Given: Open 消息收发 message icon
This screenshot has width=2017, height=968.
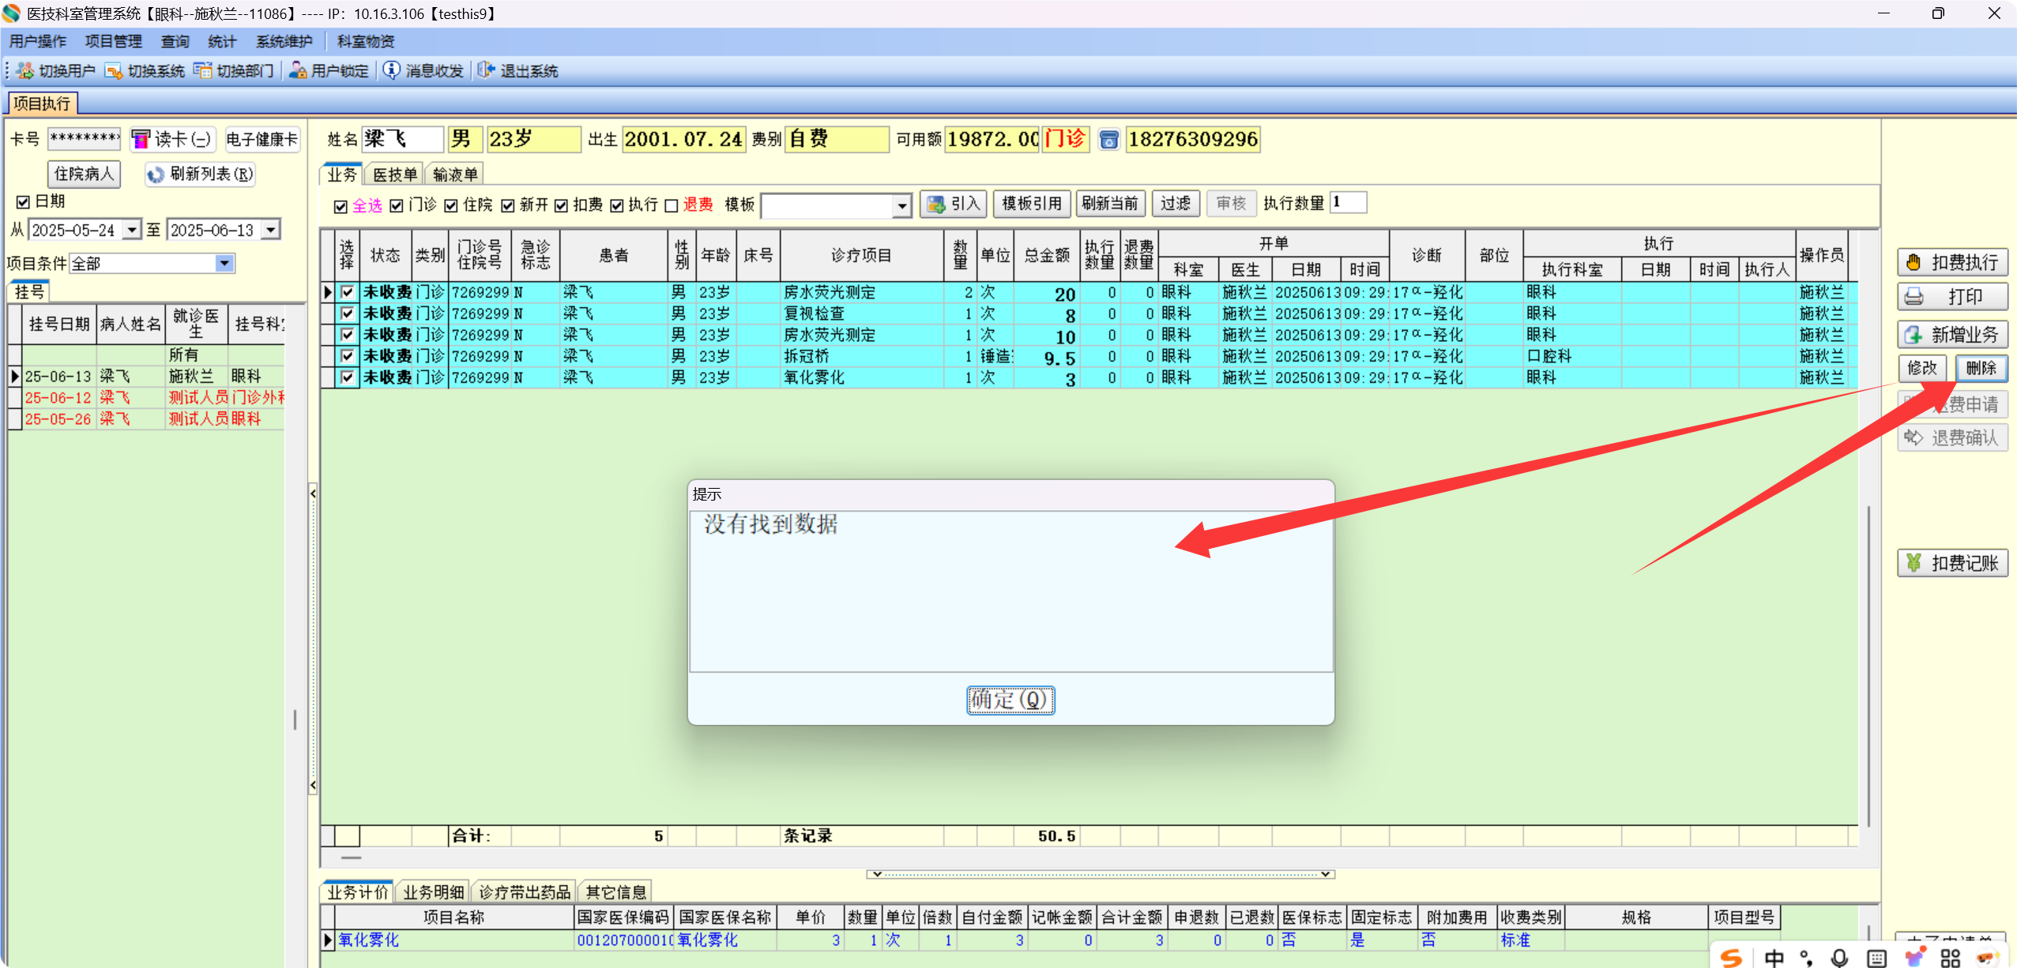Looking at the screenshot, I should click(391, 70).
